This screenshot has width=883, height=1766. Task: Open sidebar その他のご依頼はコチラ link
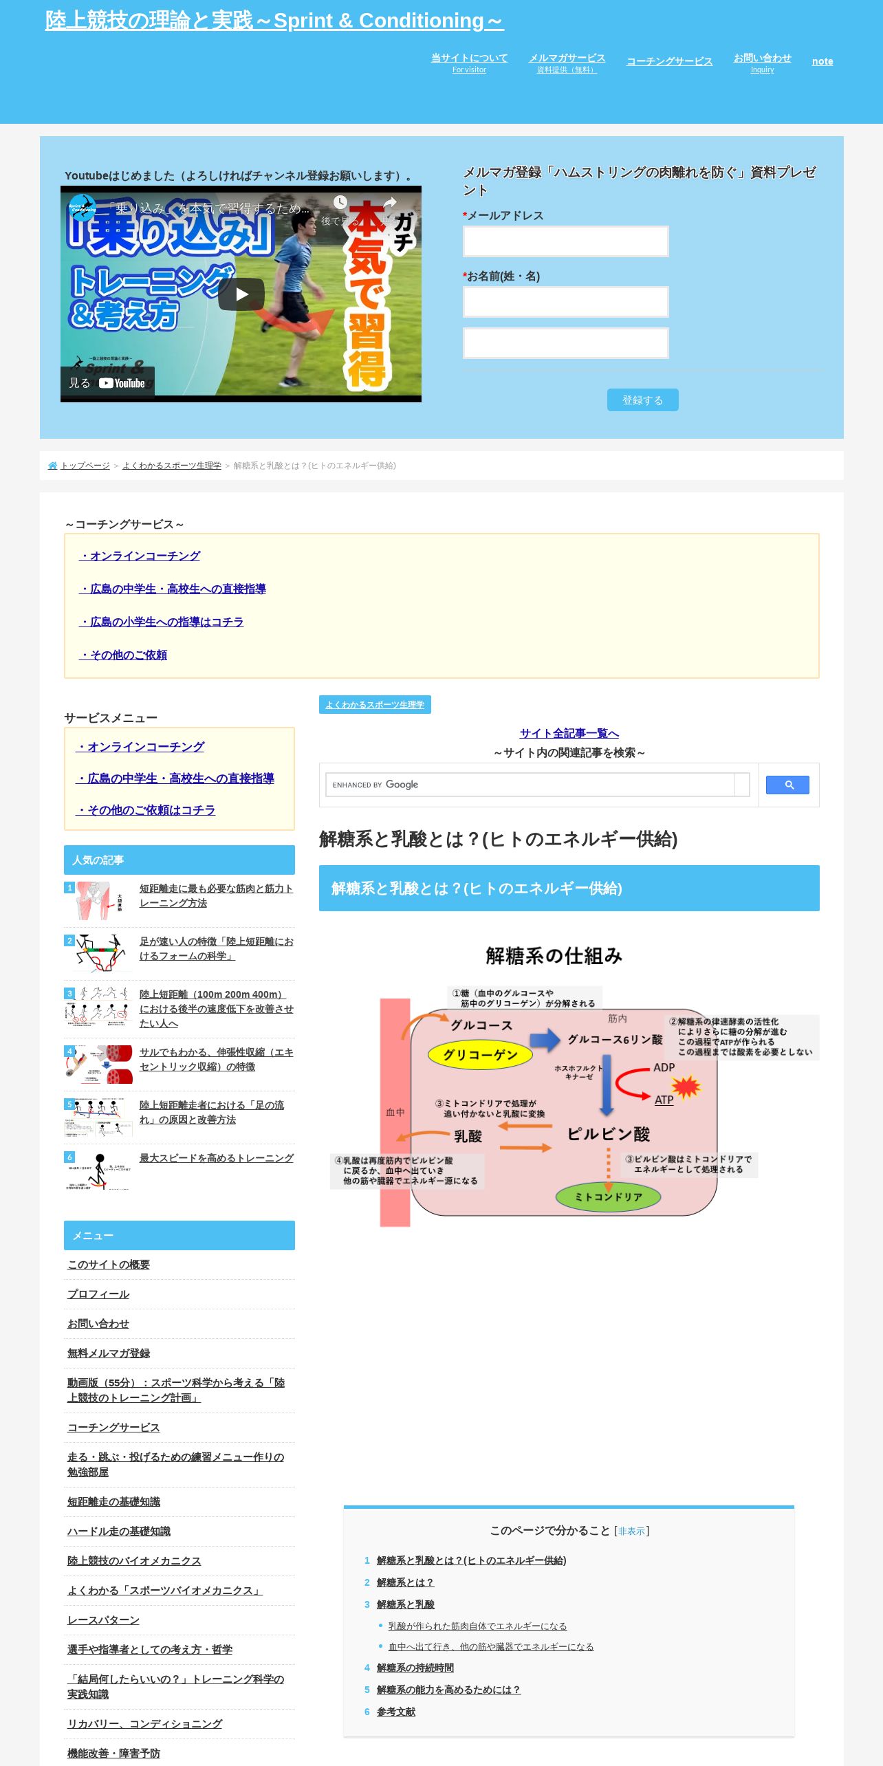145,810
